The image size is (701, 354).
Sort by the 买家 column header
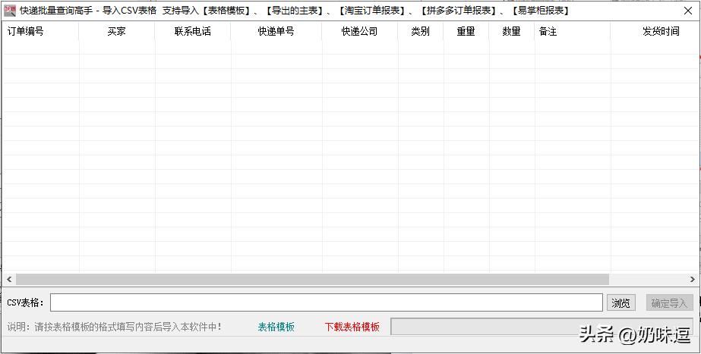[117, 31]
